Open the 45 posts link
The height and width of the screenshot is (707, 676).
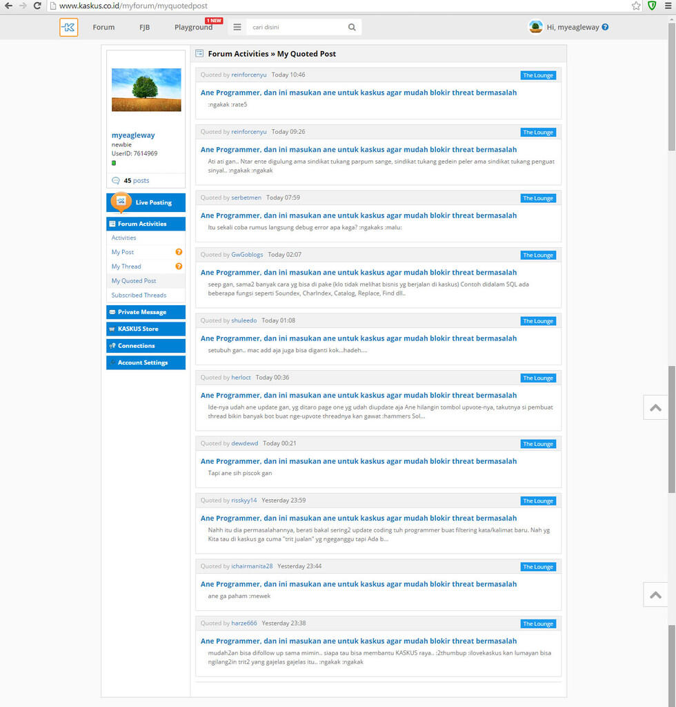(x=137, y=180)
